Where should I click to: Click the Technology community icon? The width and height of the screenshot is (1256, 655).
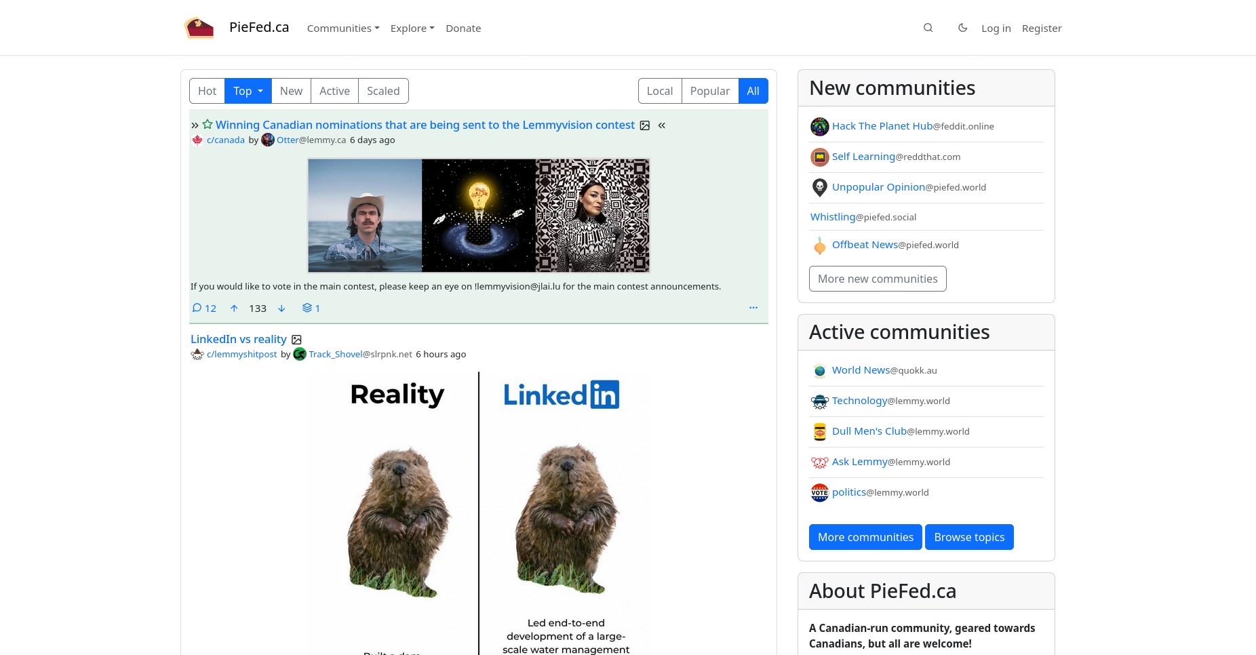click(819, 401)
